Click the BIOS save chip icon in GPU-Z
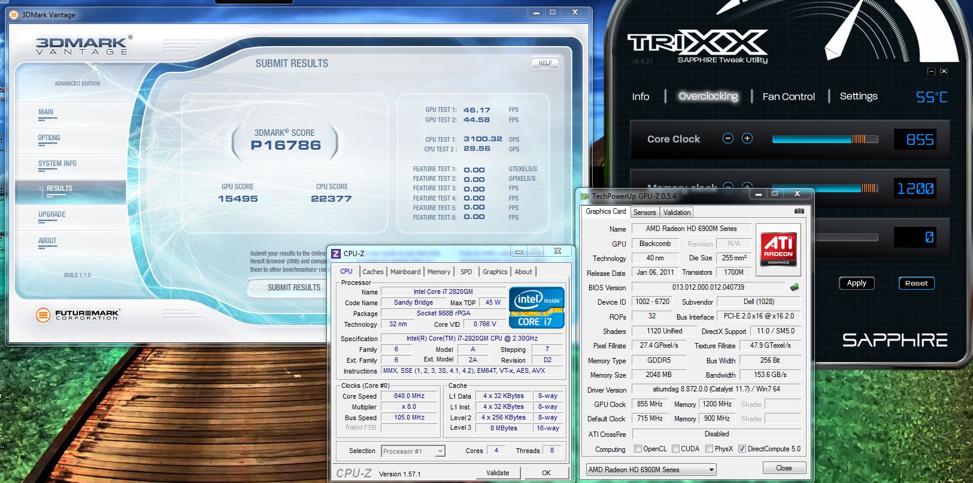Screen dimensions: 973x483 pos(795,287)
